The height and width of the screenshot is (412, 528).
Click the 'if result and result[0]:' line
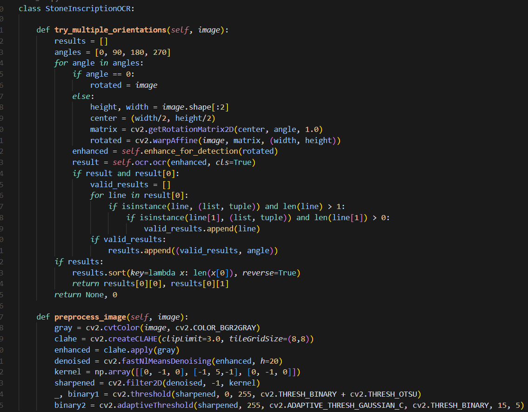pyautogui.click(x=126, y=173)
